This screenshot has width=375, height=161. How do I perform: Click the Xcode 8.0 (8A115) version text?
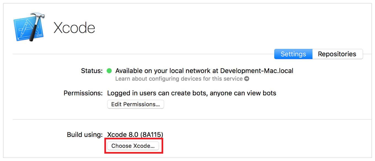click(x=135, y=135)
